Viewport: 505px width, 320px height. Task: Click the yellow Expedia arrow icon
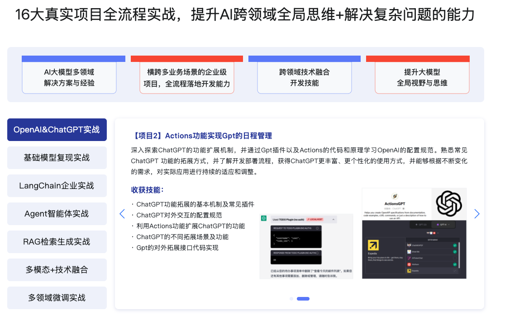[x=373, y=245]
